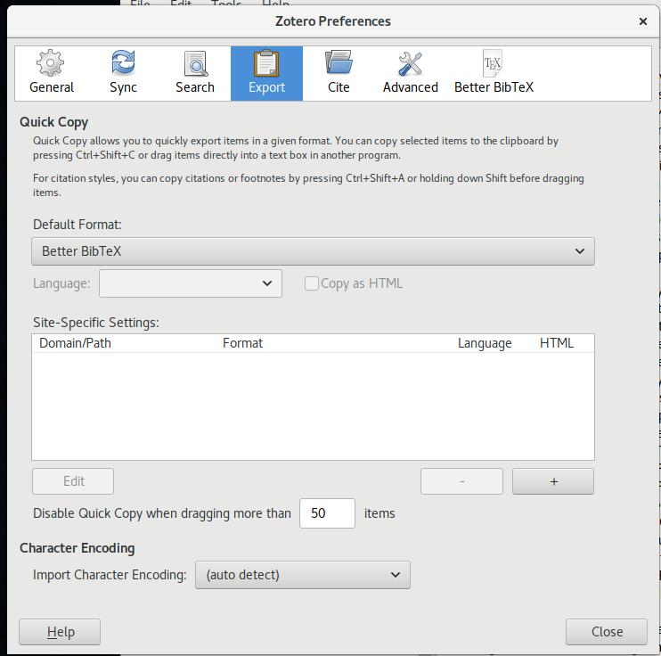Image resolution: width=661 pixels, height=656 pixels.
Task: Open the Import Character Encoding dropdown
Action: pyautogui.click(x=302, y=575)
